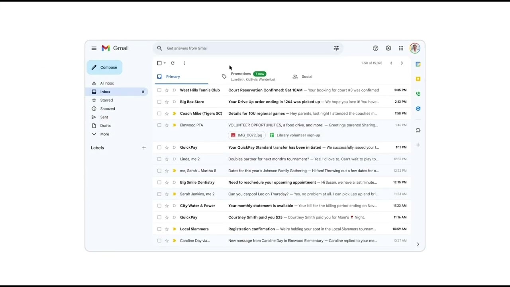Select the Elmwood PTA email checkbox
Image resolution: width=510 pixels, height=287 pixels.
pyautogui.click(x=159, y=125)
